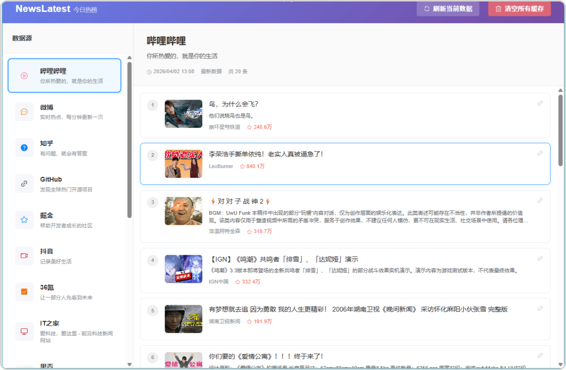This screenshot has height=370, width=566.
Task: Open the 李荣浩手撕单依纯 news title
Action: pyautogui.click(x=266, y=154)
